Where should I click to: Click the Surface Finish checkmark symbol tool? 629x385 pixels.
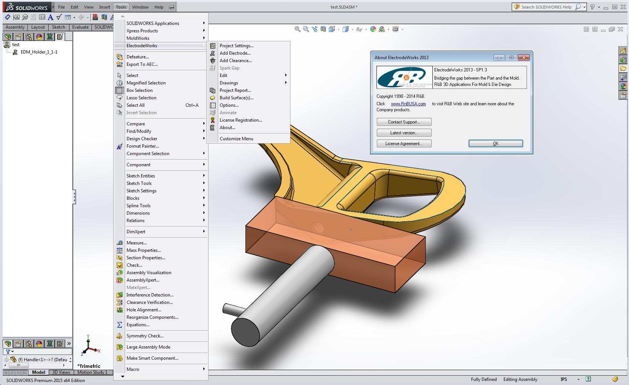(59, 17)
